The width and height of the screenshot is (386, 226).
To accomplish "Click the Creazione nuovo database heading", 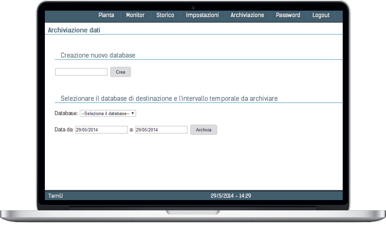I will (x=98, y=55).
